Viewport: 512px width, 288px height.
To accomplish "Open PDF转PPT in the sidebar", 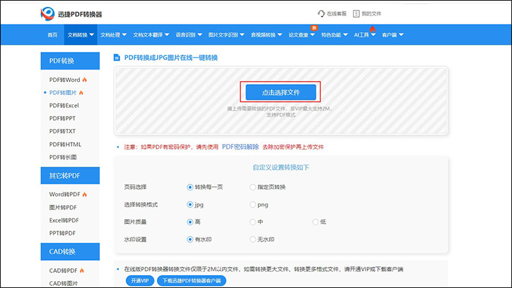I will (62, 118).
